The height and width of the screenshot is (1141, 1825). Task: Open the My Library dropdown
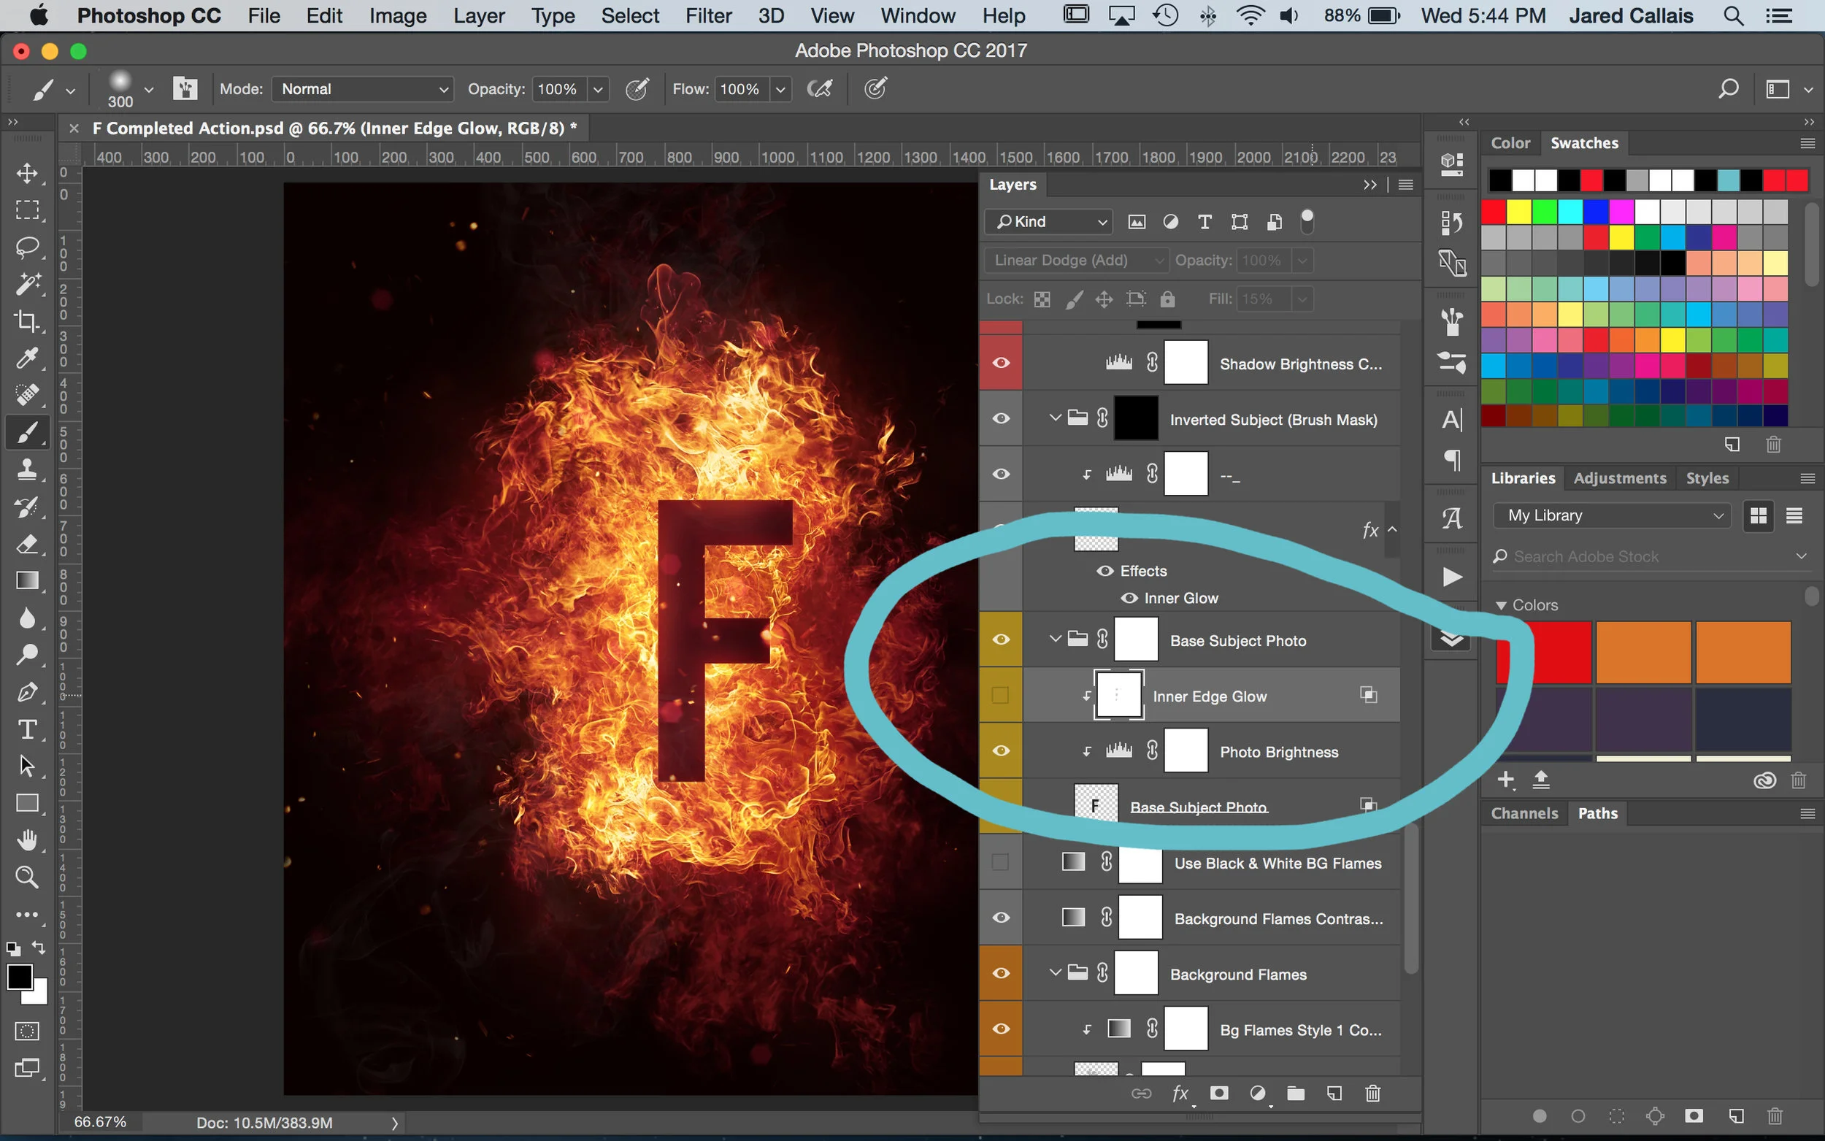(1612, 515)
